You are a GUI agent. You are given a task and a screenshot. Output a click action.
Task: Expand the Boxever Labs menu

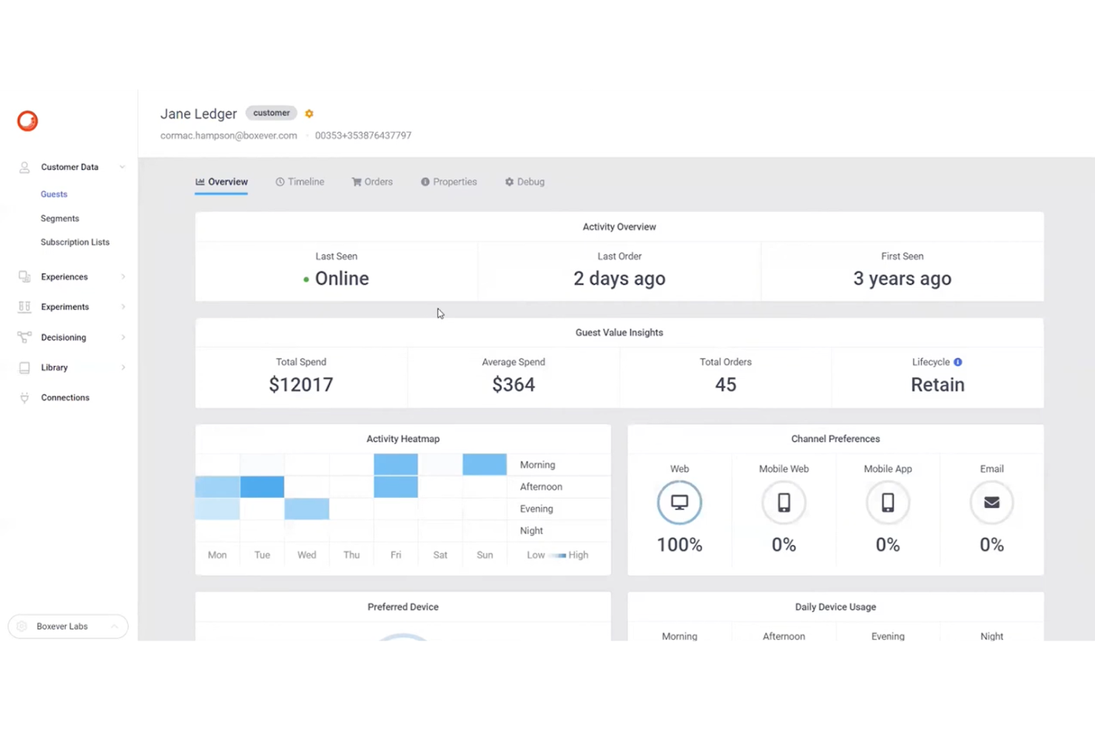coord(115,626)
